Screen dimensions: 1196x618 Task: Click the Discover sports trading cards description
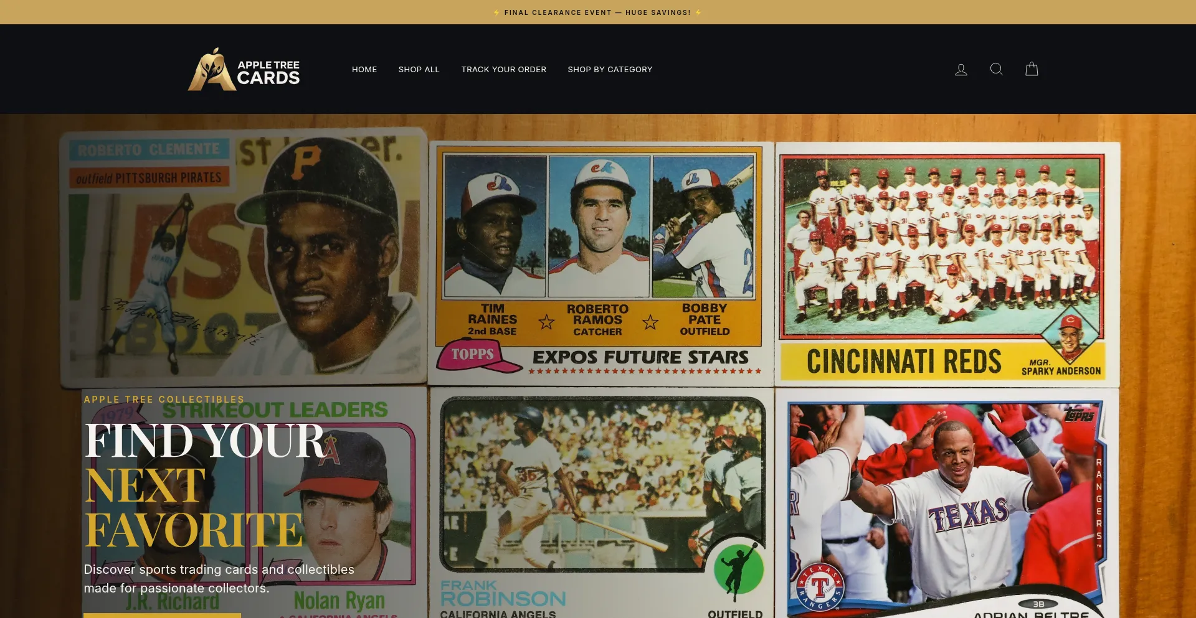pos(219,579)
